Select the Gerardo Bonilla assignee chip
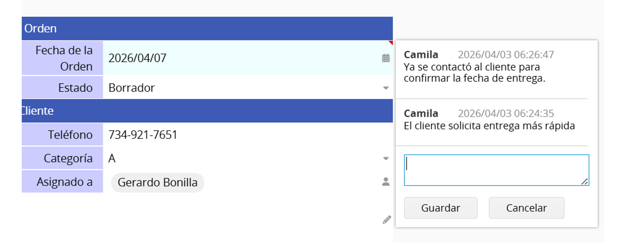 (158, 183)
